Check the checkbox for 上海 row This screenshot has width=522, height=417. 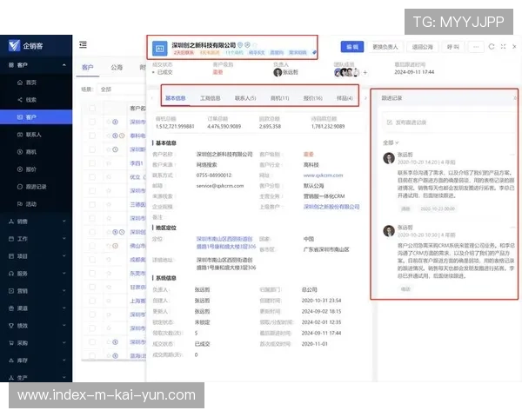92,301
